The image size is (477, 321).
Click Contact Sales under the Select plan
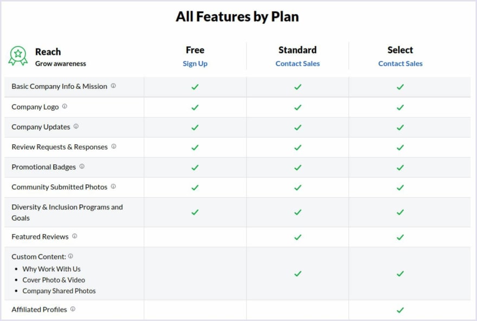[x=401, y=63]
